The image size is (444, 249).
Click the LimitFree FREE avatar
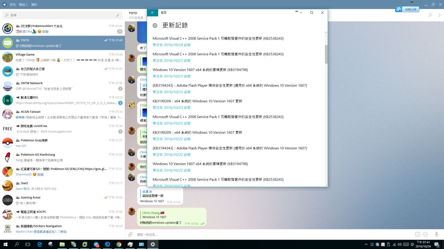click(8, 129)
